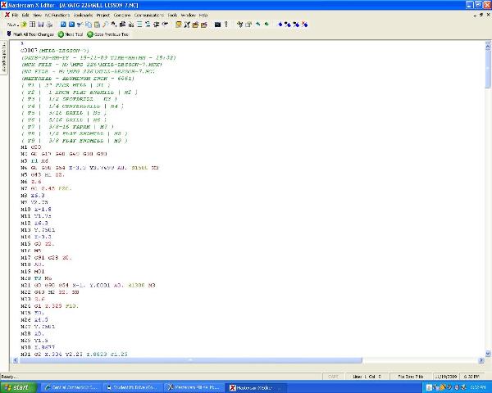This screenshot has height=393, width=492.
Task: Jump to the Next Tool
Action: tap(73, 34)
